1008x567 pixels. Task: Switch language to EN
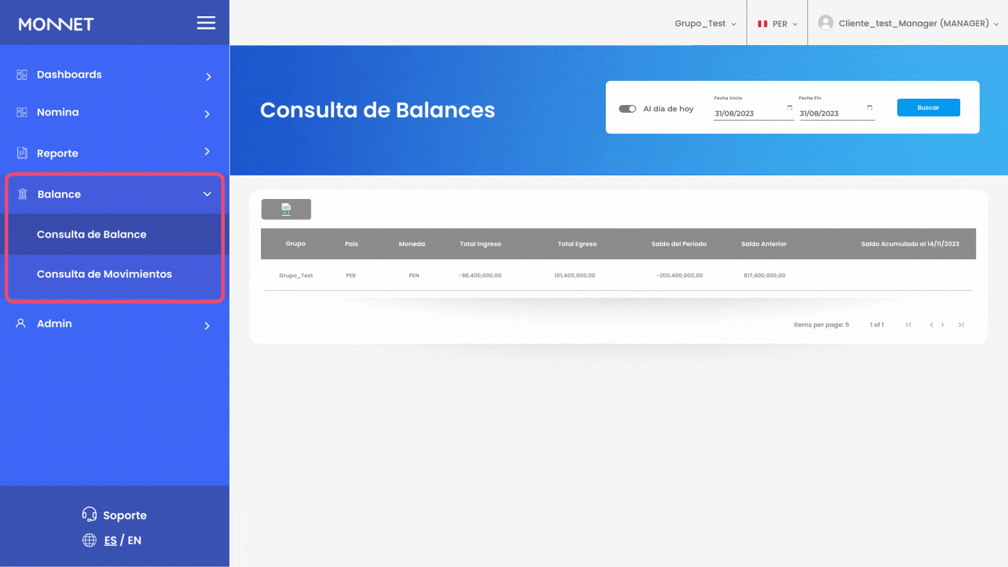134,540
